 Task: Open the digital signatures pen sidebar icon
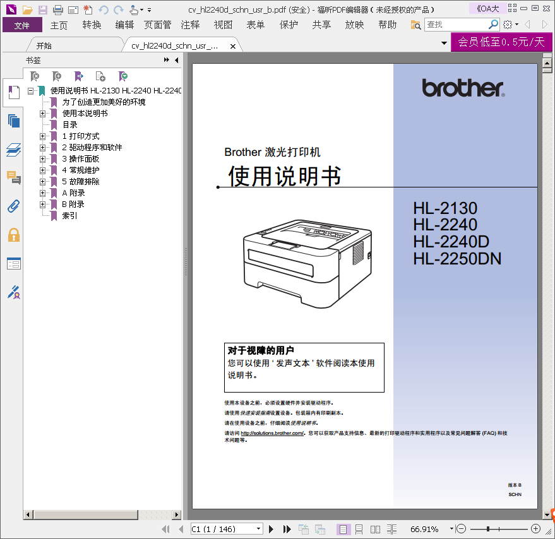tap(14, 292)
